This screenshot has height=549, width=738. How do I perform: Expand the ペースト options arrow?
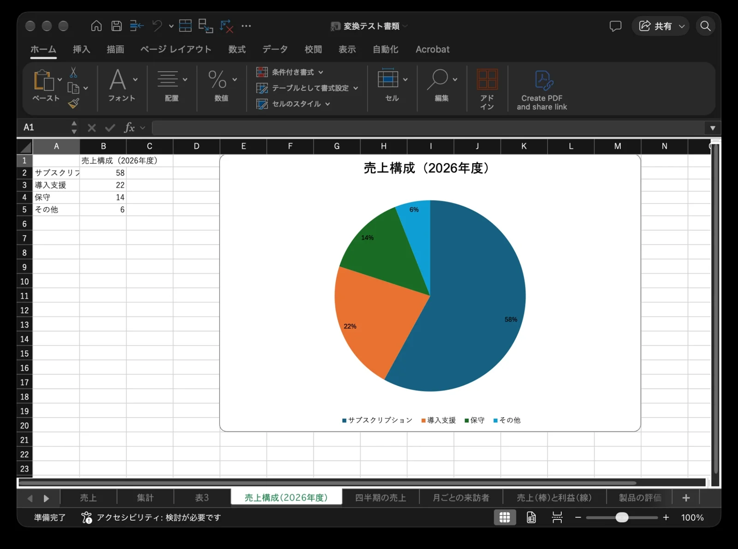(x=60, y=80)
